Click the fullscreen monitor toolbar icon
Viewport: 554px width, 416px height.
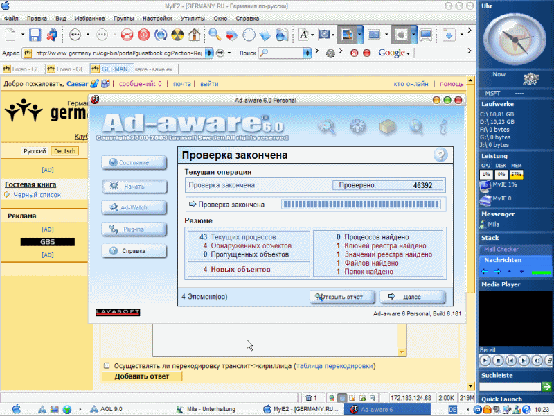pyautogui.click(x=426, y=35)
